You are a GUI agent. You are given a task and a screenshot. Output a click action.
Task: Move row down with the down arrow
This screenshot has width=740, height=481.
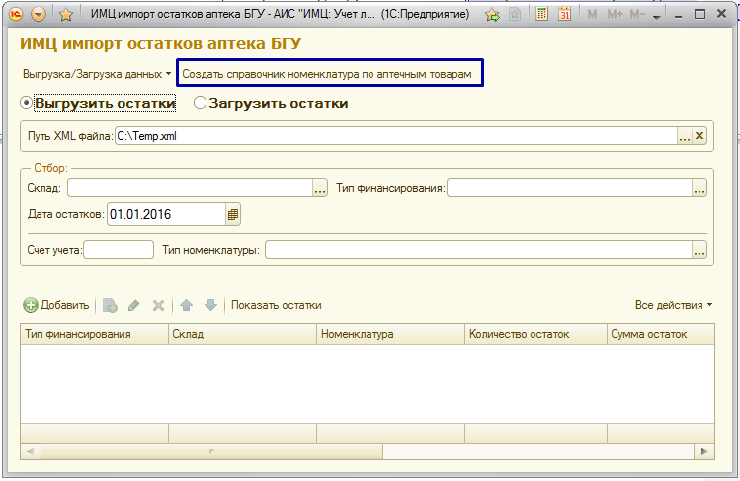click(209, 306)
